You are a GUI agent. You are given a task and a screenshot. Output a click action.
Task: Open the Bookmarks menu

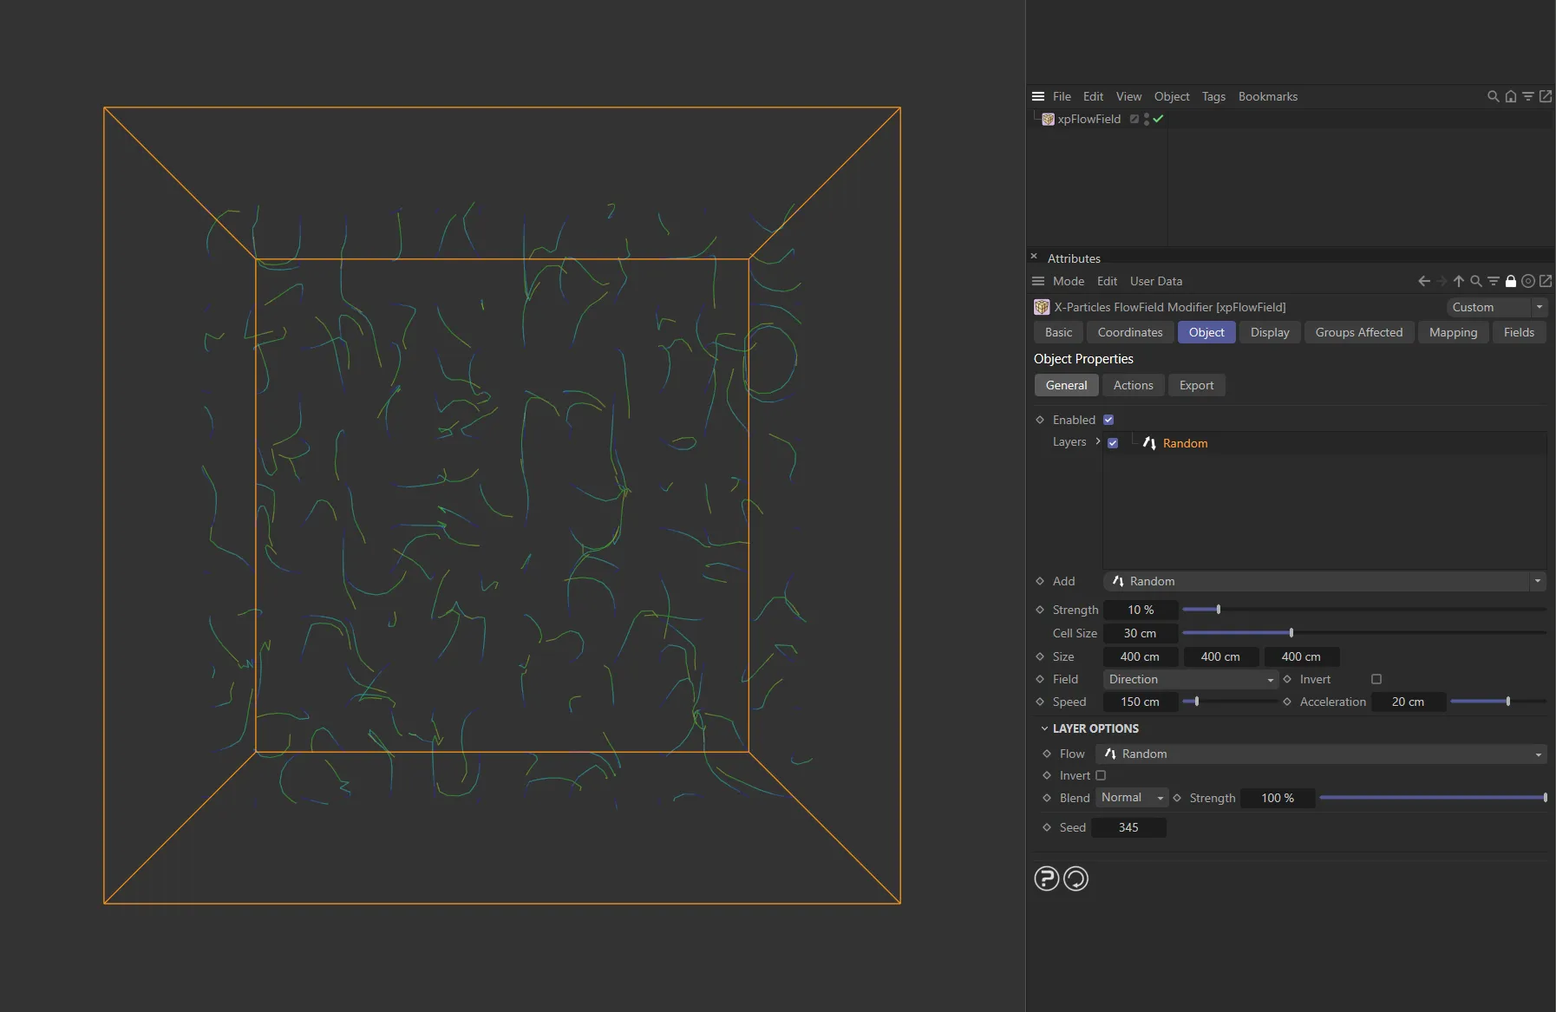coord(1267,96)
